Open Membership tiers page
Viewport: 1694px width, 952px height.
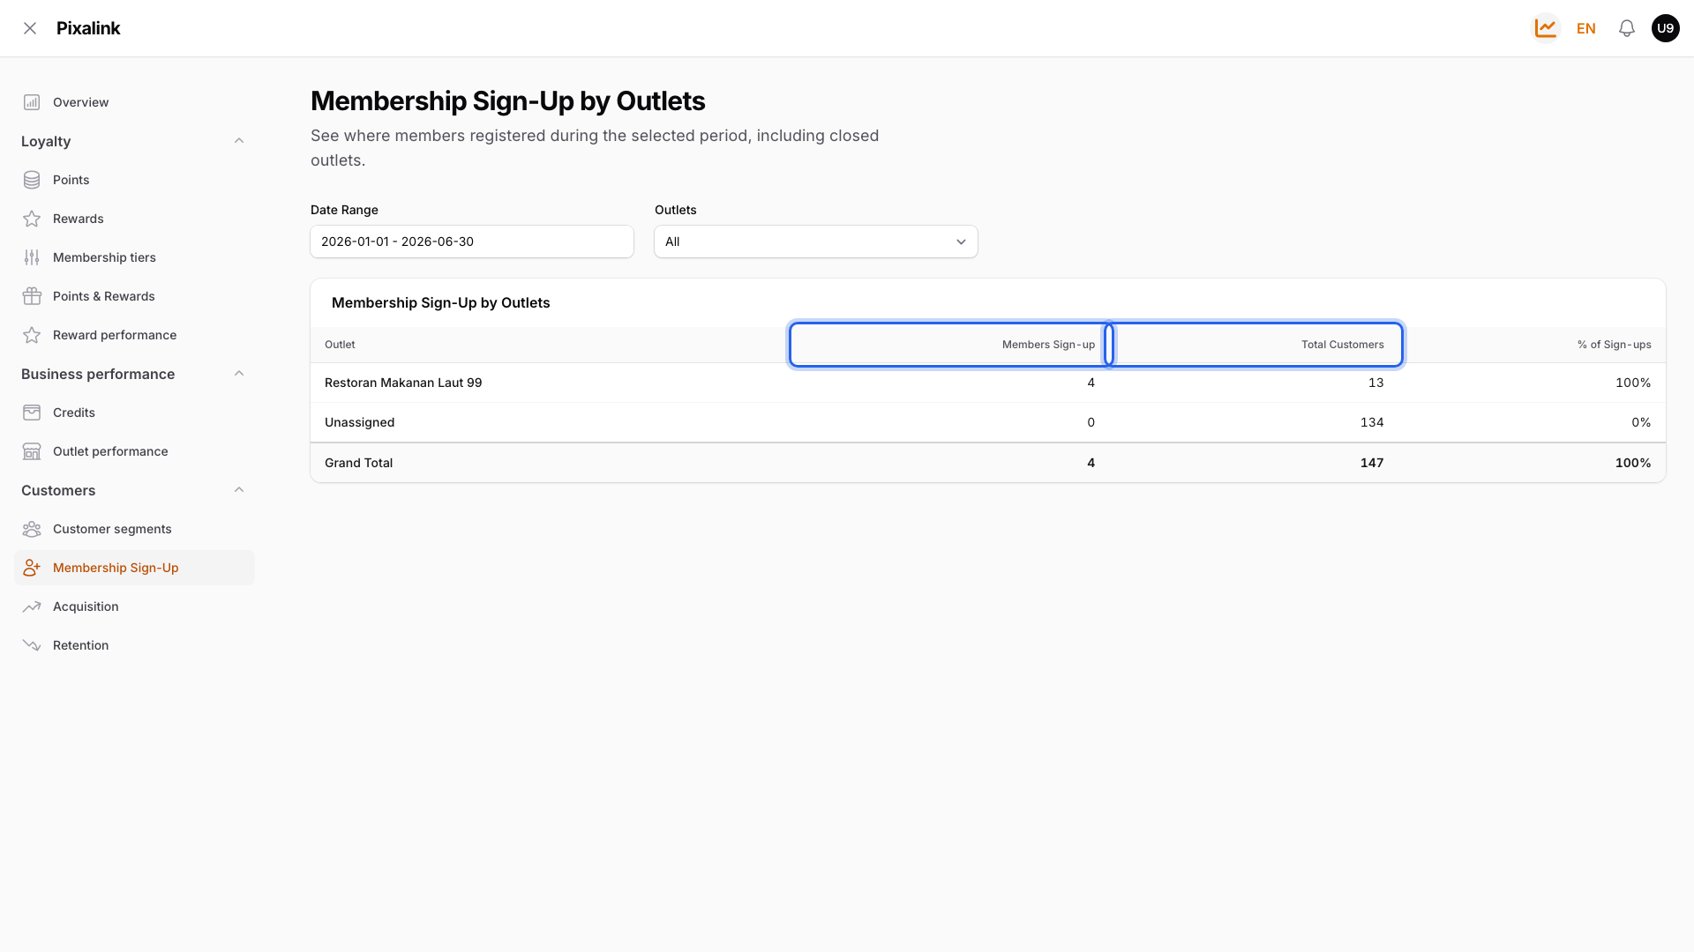point(134,257)
